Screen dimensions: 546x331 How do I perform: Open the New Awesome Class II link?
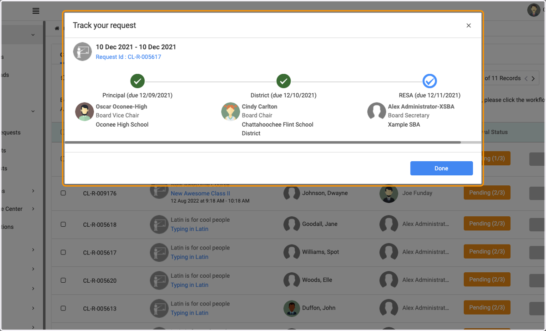point(200,194)
